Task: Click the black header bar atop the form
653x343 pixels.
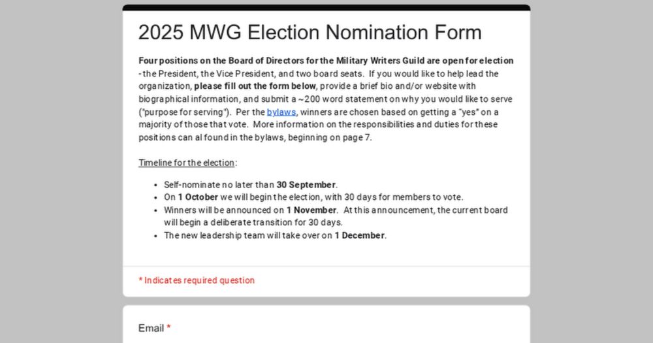Action: [x=326, y=8]
